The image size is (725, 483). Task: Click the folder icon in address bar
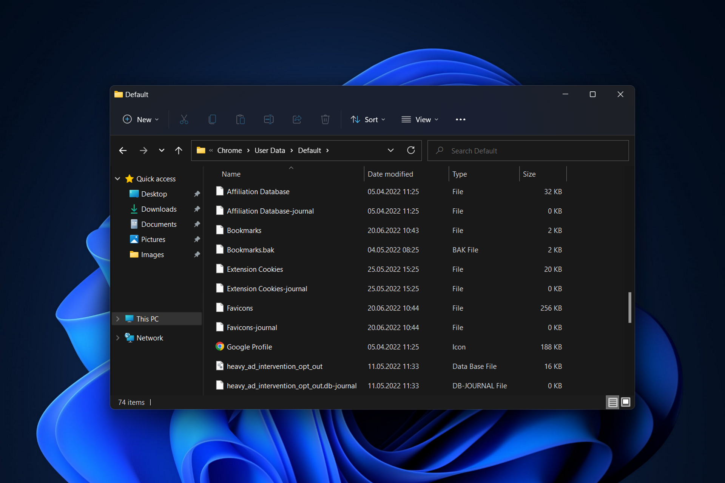click(201, 150)
